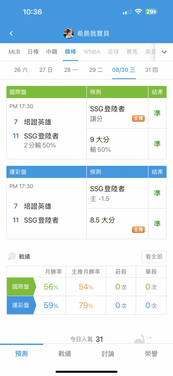Viewport: 173px width, 376px height.
Task: Go back using the left arrow
Action: [x=11, y=33]
